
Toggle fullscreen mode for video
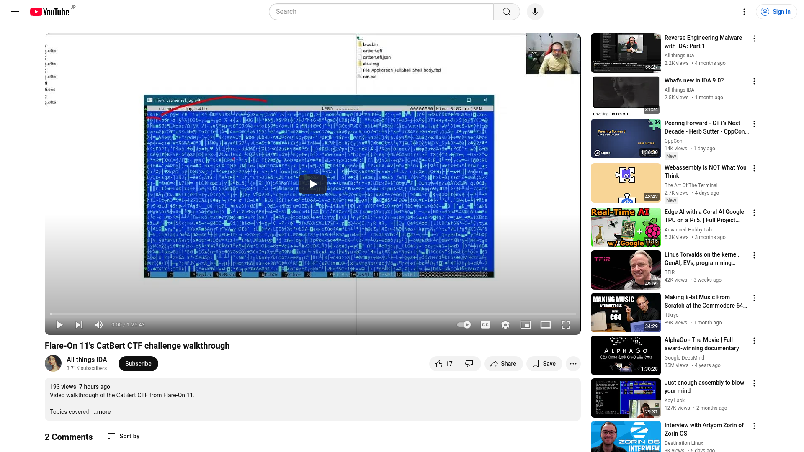pyautogui.click(x=565, y=324)
